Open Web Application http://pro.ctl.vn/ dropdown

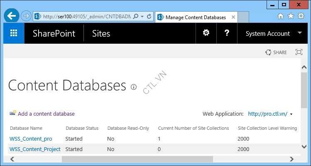[270, 114]
